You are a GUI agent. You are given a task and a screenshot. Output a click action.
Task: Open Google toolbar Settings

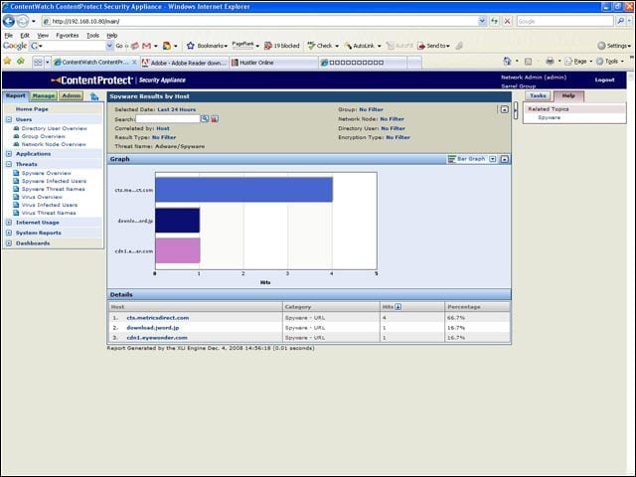[x=614, y=46]
